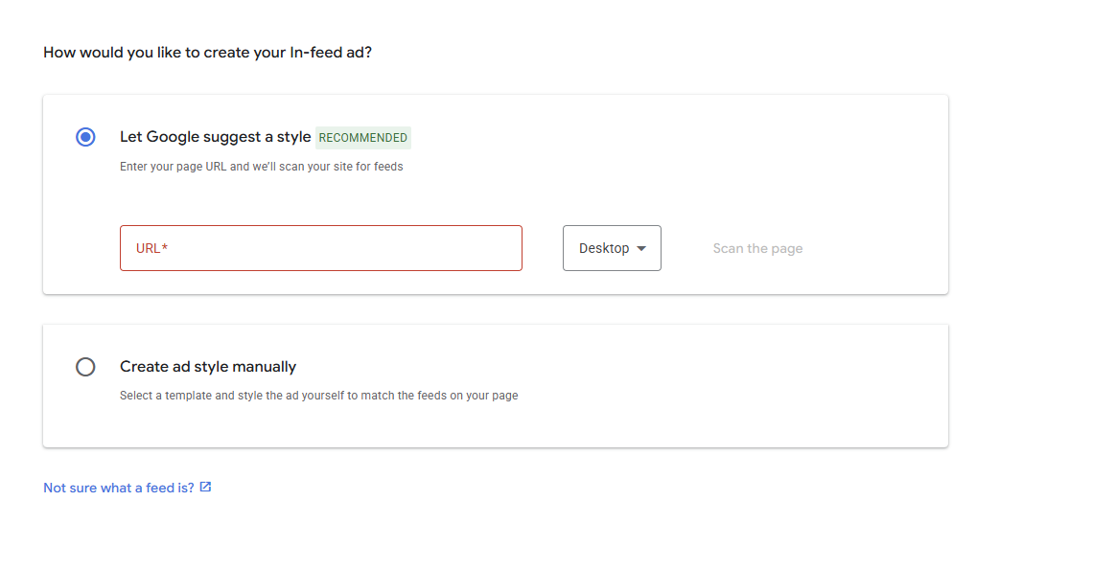Click the "How would you like to create" heading
The width and height of the screenshot is (1115, 569).
(208, 53)
